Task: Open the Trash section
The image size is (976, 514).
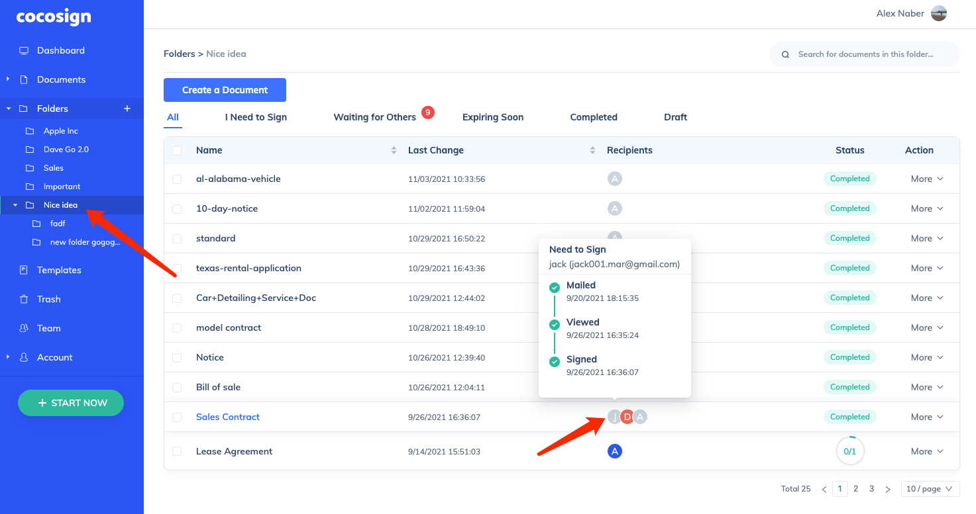Action: (47, 299)
